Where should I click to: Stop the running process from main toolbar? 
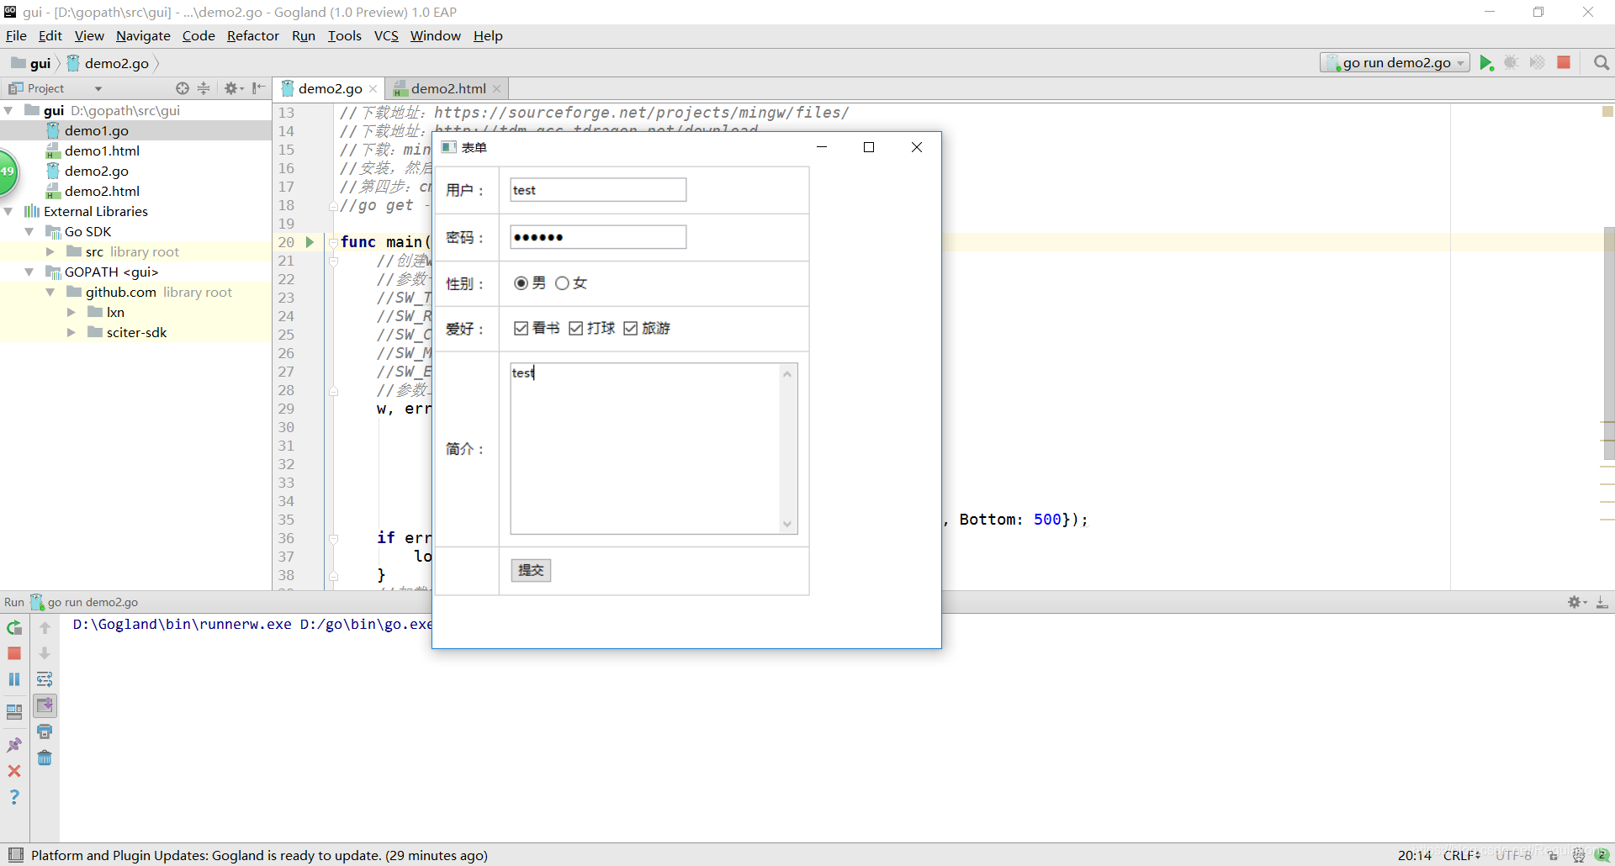(x=1564, y=63)
